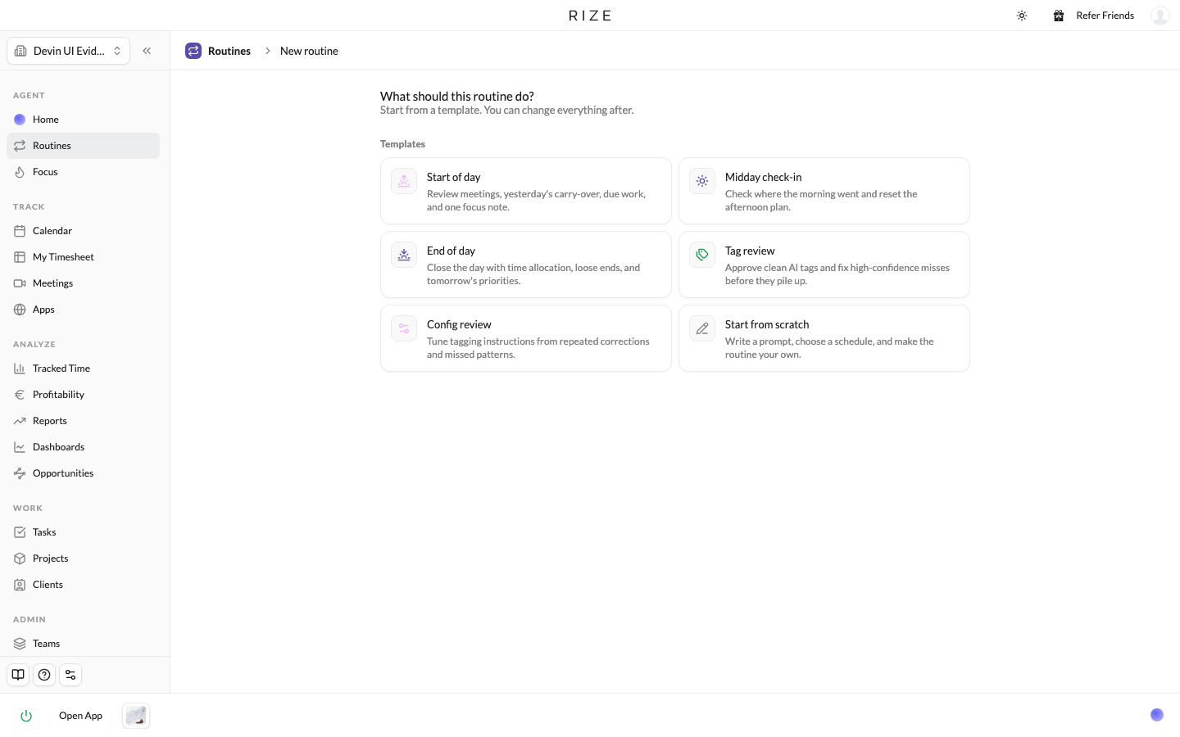1180x737 pixels.
Task: Open the help question mark icon
Action: [x=44, y=675]
